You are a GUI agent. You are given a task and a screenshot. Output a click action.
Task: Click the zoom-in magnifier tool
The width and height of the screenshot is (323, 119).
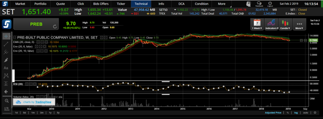[7, 101]
